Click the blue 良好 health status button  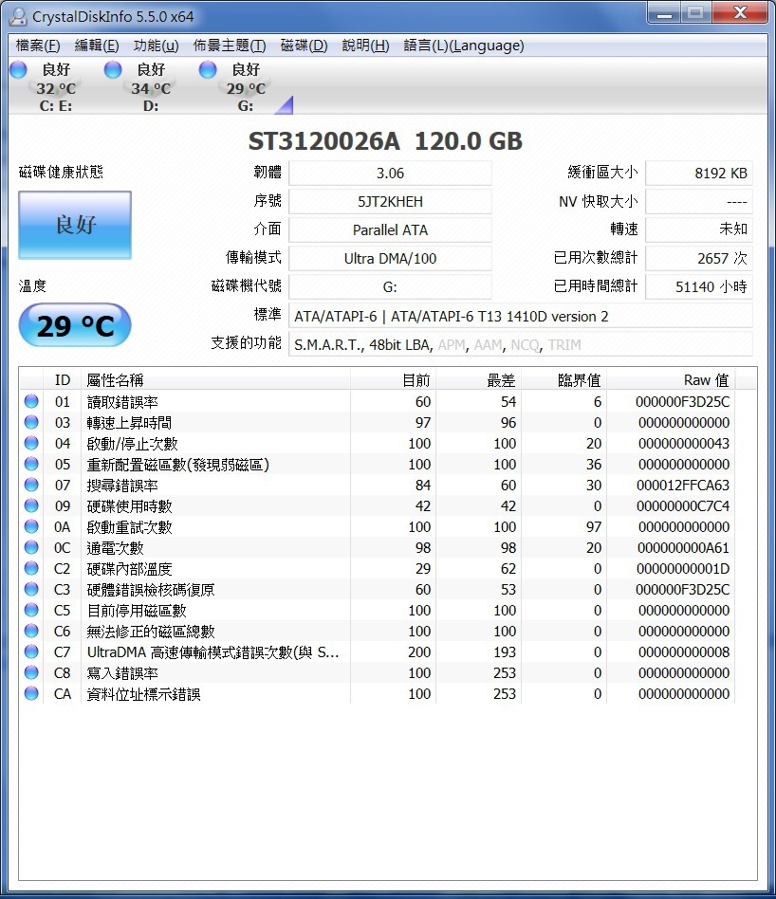75,225
